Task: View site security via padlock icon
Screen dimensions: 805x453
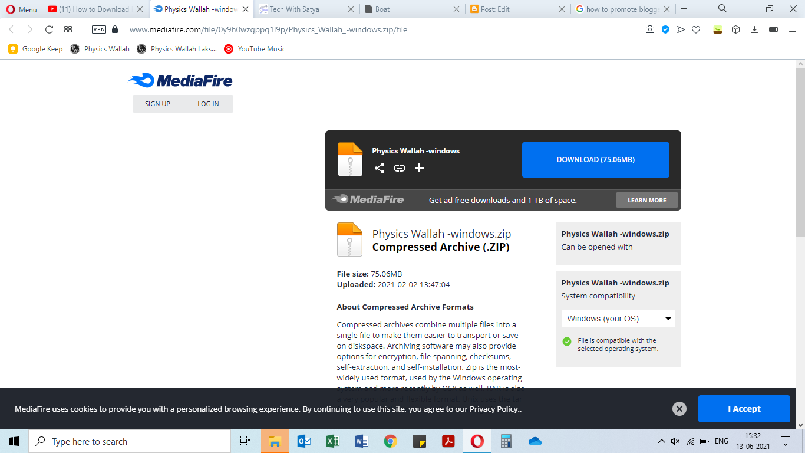Action: (x=115, y=29)
